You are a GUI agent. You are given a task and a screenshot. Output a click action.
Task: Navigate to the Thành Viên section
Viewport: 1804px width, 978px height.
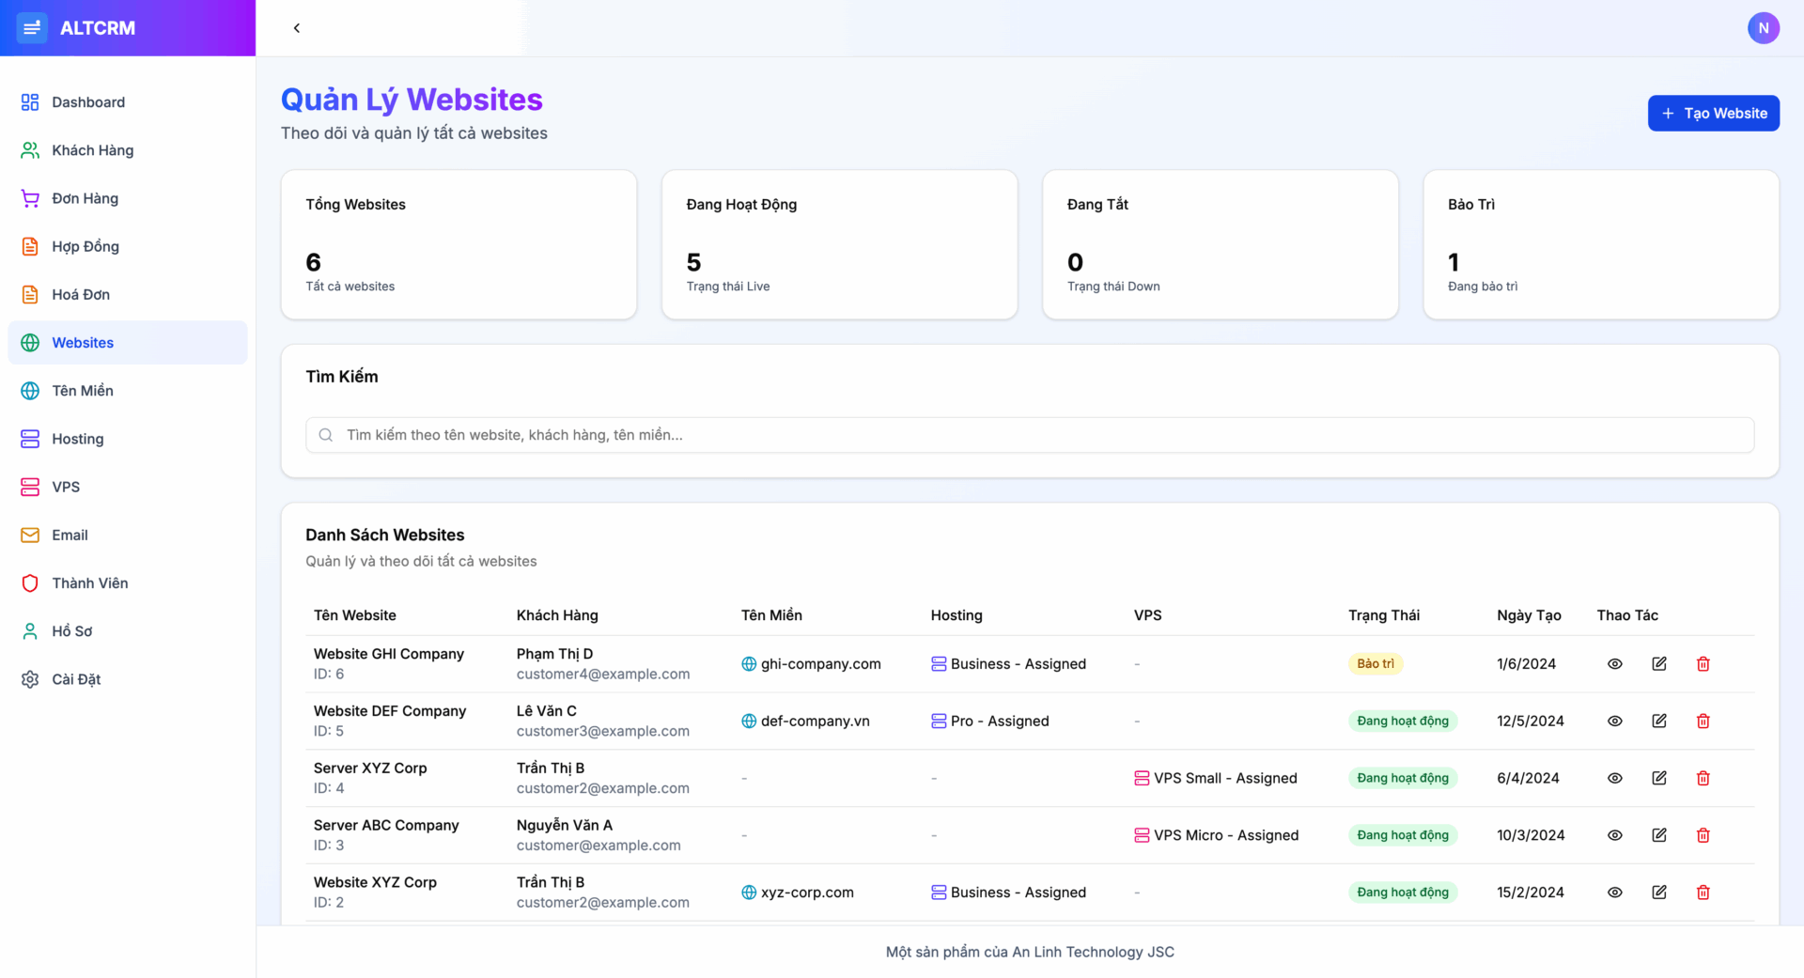click(x=89, y=582)
